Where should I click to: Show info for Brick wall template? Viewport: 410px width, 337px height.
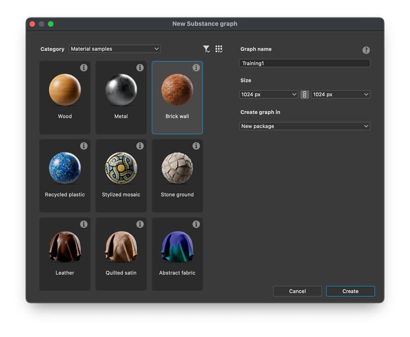pos(196,68)
